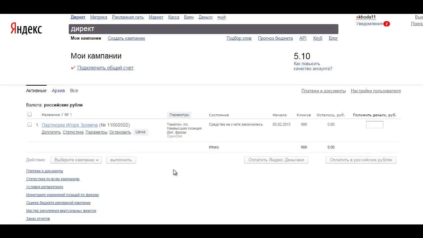Open Деньги in top navigation
423x238 pixels.
click(206, 17)
